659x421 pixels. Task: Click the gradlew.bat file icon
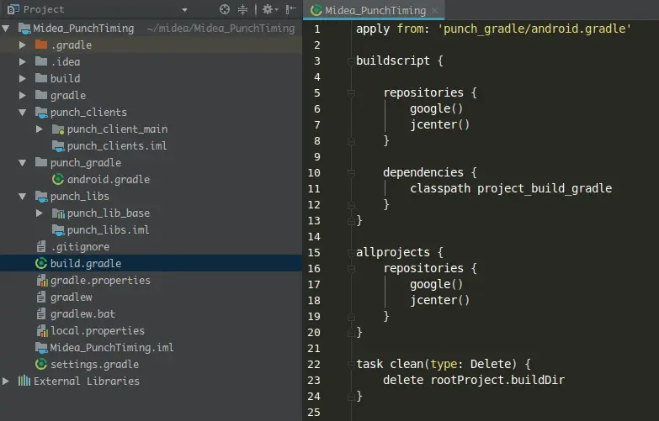(x=41, y=313)
